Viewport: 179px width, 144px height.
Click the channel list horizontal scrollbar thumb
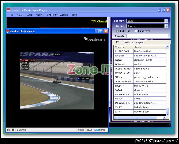coord(137,117)
